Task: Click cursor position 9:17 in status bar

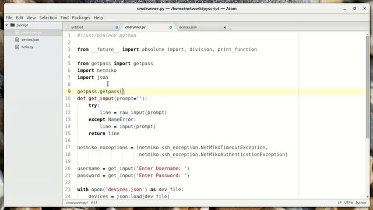Action: (94, 203)
